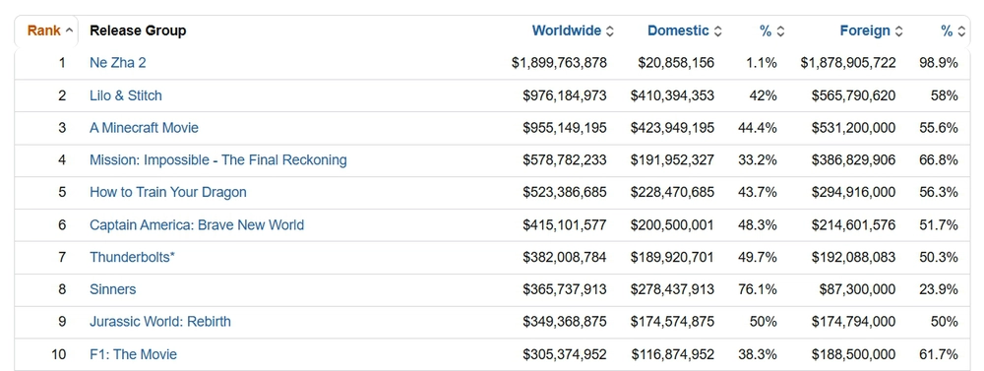The height and width of the screenshot is (371, 984).
Task: Click rank number 10
Action: [x=58, y=354]
